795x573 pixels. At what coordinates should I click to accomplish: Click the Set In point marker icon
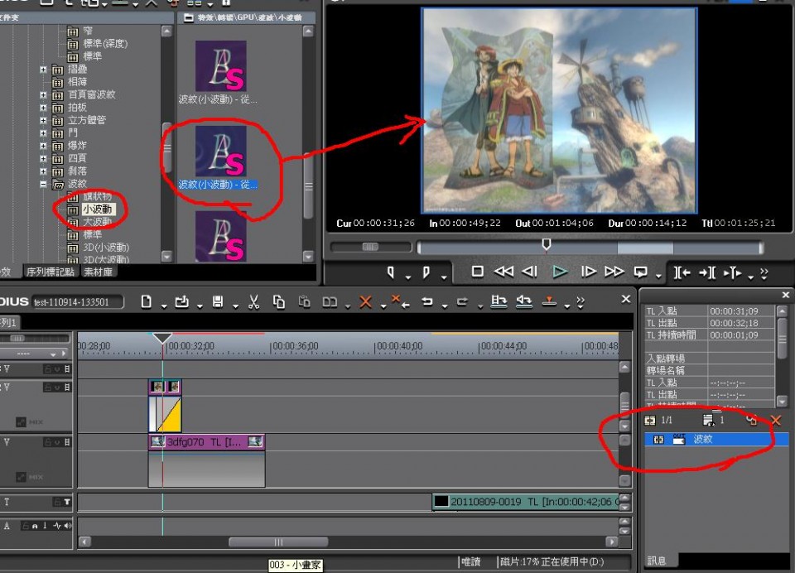pyautogui.click(x=392, y=272)
